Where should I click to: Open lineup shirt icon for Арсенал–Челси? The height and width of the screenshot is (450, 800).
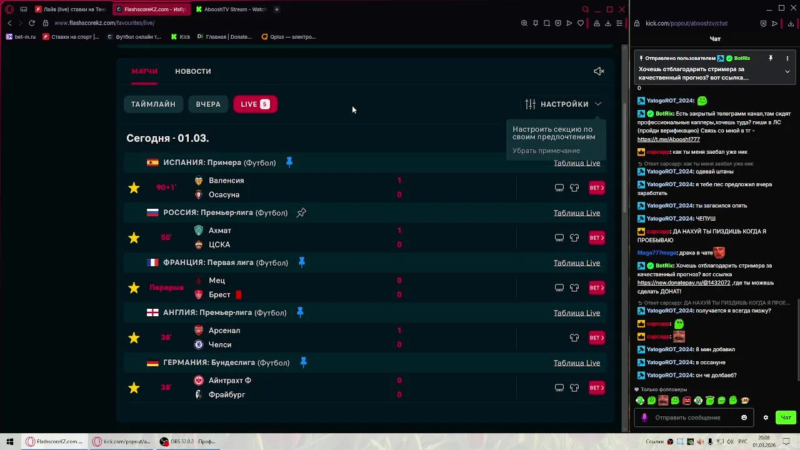tap(574, 337)
